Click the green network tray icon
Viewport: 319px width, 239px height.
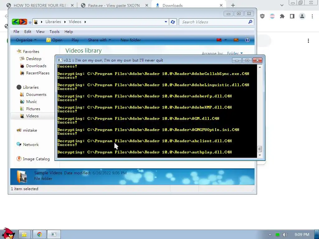[278, 235]
